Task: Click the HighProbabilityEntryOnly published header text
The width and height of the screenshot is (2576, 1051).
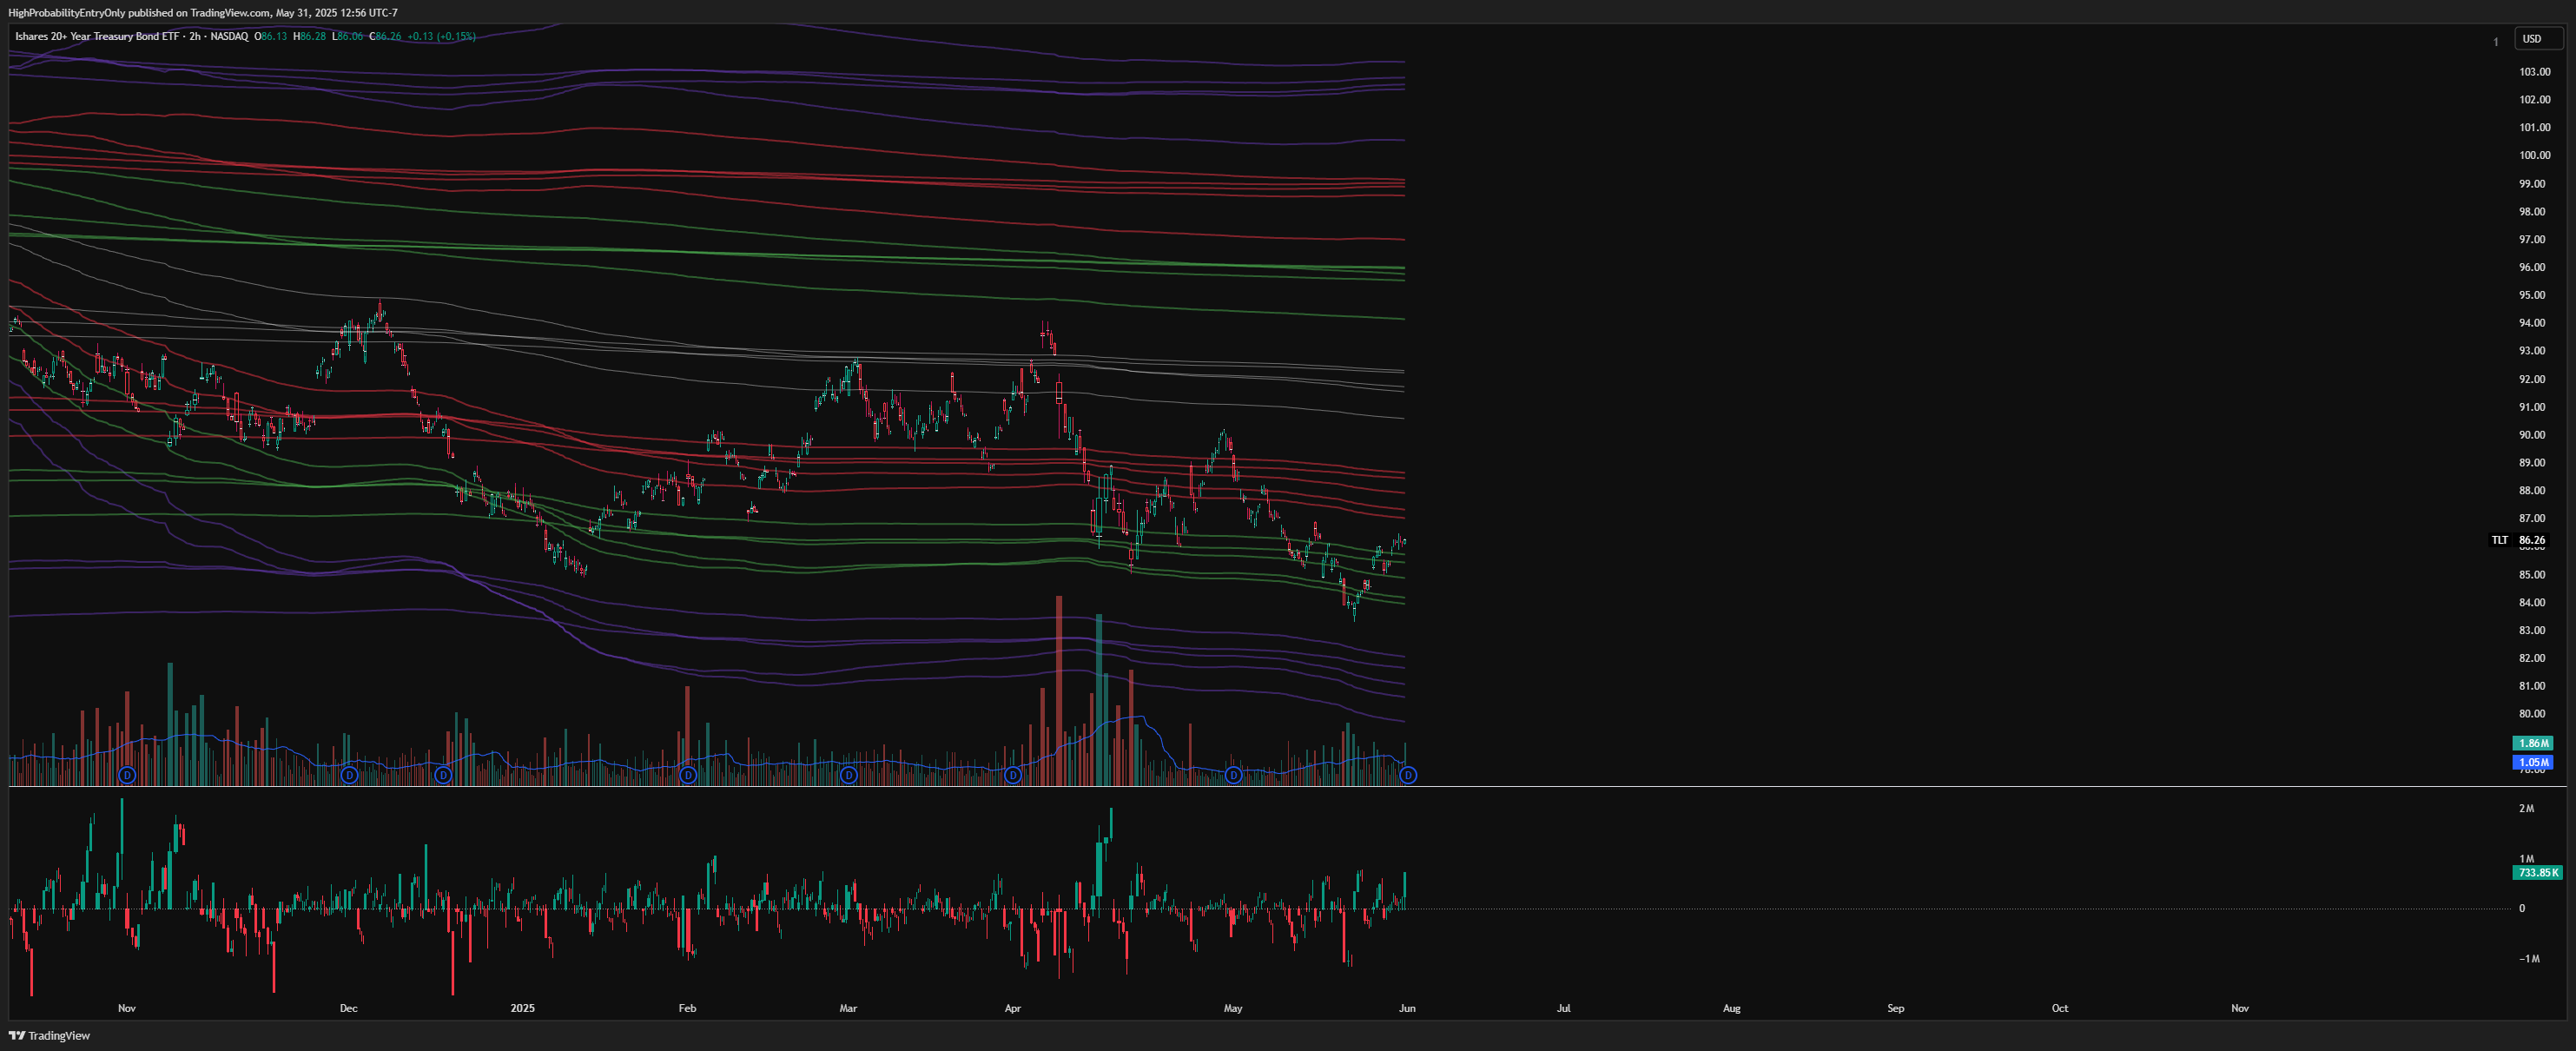Action: pyautogui.click(x=203, y=13)
